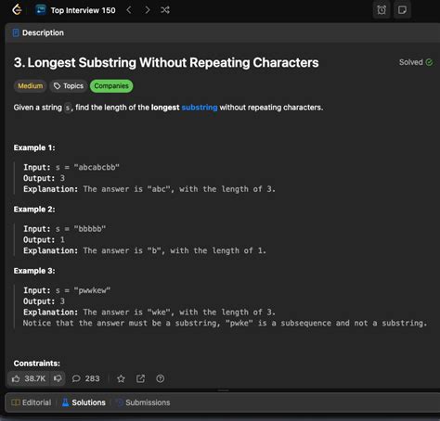Downvote the problem with thumbs down

(x=58, y=378)
